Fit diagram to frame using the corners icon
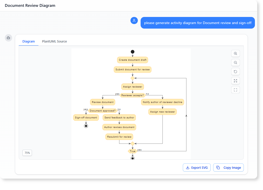 pyautogui.click(x=235, y=90)
